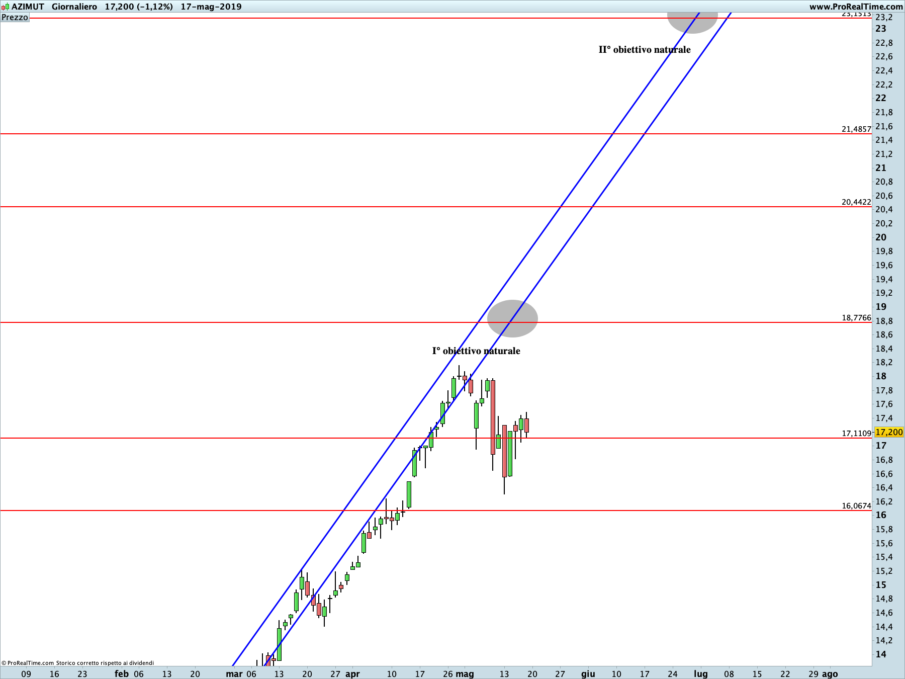Click the 'apr' month label on time axis
Image resolution: width=905 pixels, height=679 pixels.
click(x=353, y=673)
